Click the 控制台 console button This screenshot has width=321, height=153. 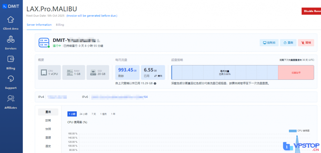pos(269,43)
